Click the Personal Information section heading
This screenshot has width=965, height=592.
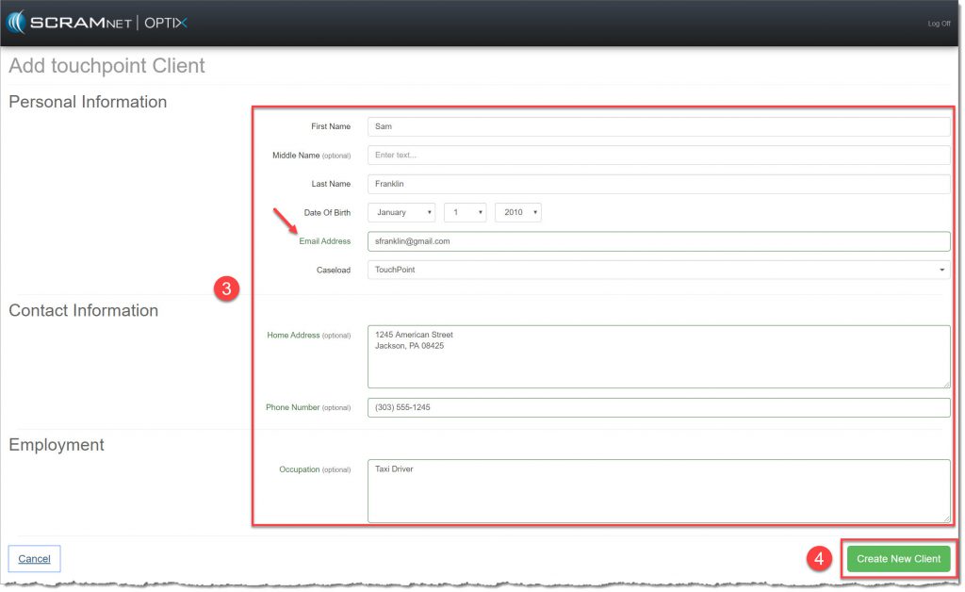88,102
